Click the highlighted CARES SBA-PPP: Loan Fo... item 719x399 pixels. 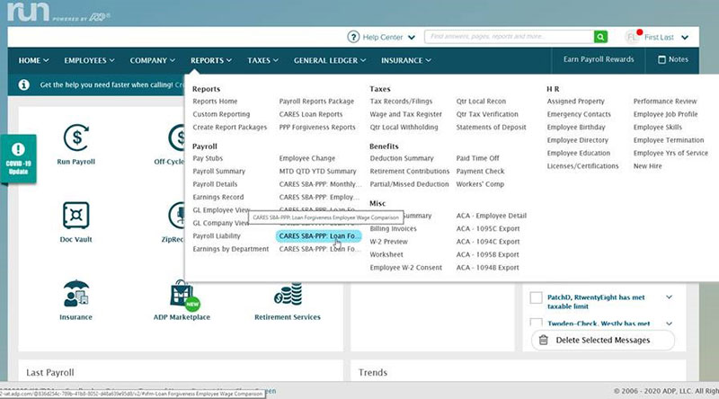318,235
